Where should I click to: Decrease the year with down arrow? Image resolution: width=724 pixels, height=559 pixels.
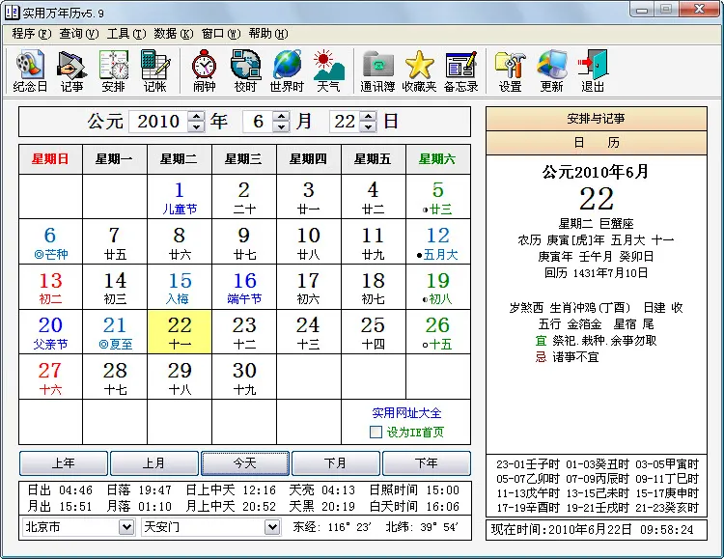[x=196, y=127]
